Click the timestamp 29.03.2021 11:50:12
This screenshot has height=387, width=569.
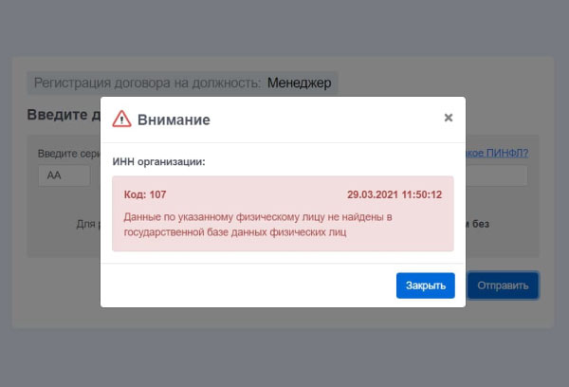tap(395, 194)
